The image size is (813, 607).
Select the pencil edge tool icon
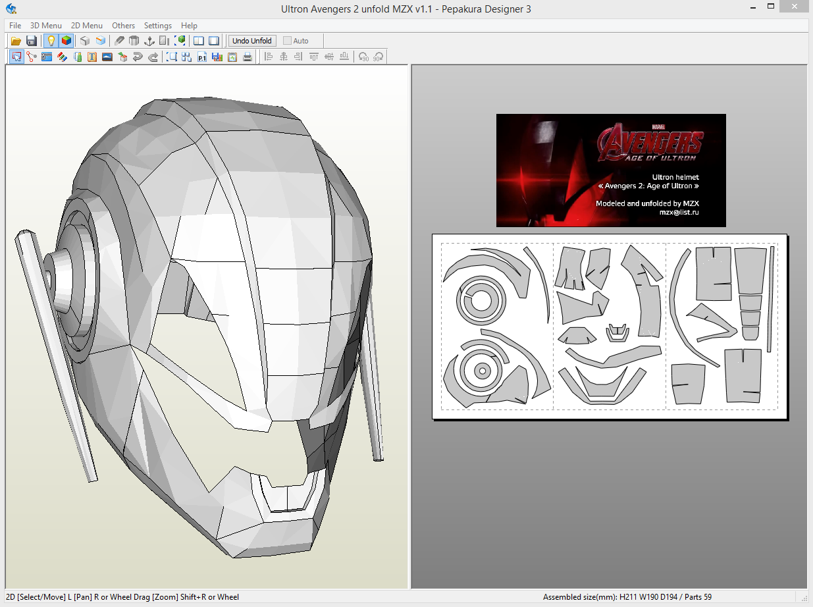click(119, 41)
